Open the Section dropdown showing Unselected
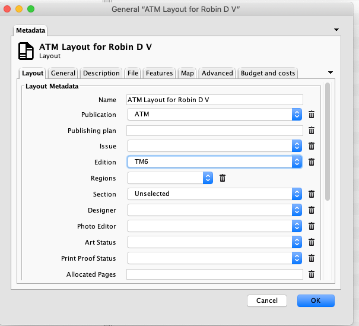 214,194
